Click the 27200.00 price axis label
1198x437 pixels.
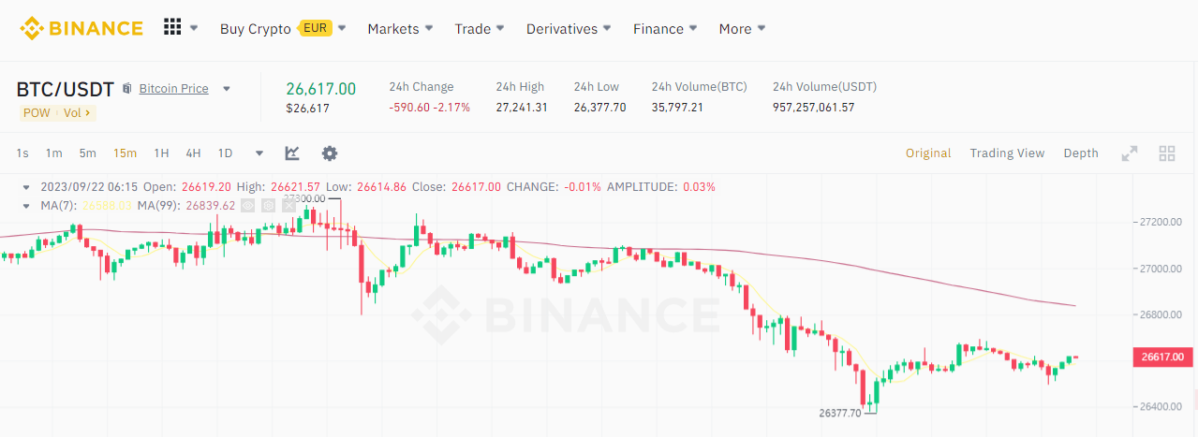point(1161,222)
